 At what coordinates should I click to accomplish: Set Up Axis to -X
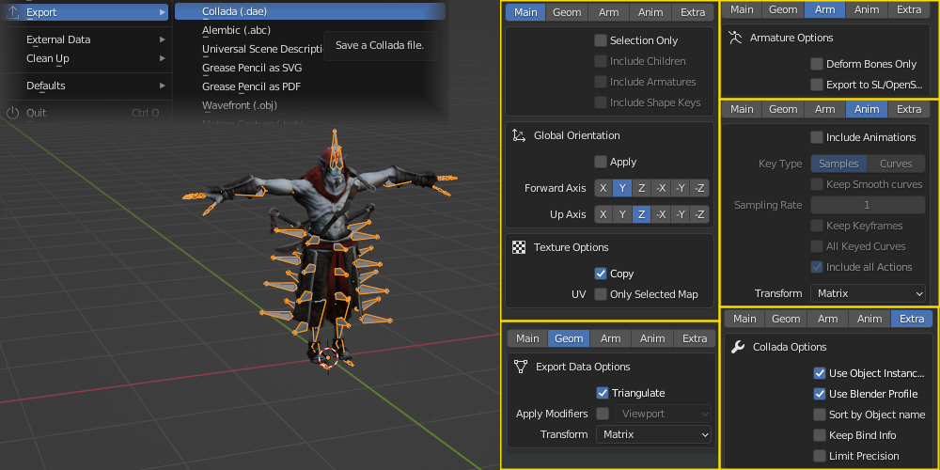661,214
